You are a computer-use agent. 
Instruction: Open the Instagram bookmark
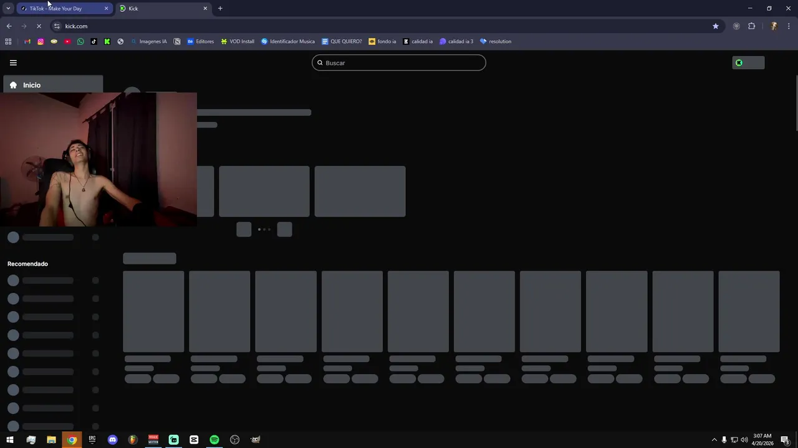pyautogui.click(x=41, y=42)
